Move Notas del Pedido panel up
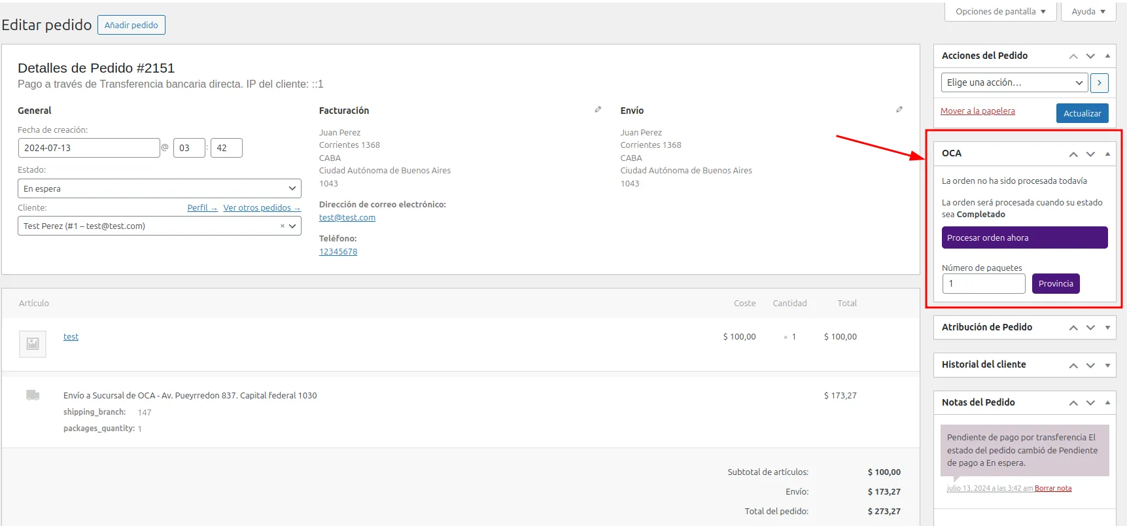This screenshot has height=526, width=1127. tap(1073, 403)
